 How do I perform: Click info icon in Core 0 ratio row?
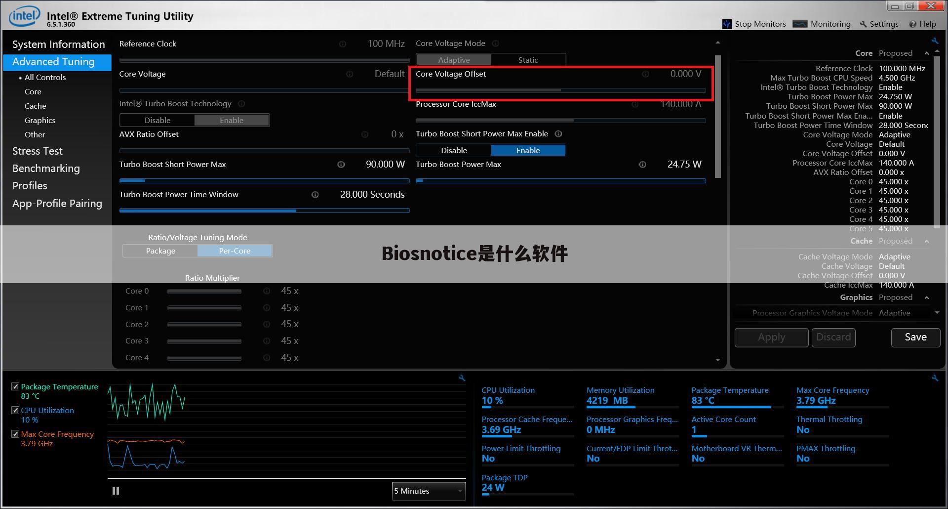click(267, 291)
